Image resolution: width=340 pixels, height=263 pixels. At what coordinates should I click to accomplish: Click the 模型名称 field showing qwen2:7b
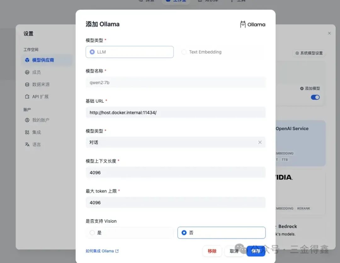tap(175, 82)
